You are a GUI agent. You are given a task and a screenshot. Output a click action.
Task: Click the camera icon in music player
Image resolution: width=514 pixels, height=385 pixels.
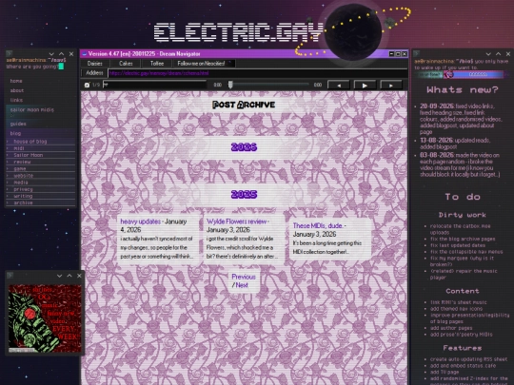87,86
